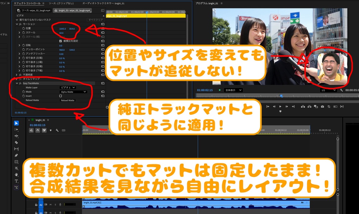Expand the アンチフリッカー parameter
This screenshot has width=359, height=214.
click(x=19, y=53)
